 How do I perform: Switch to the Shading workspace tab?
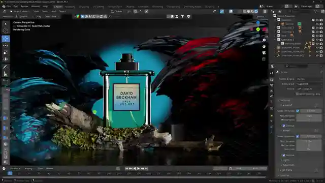[130, 7]
